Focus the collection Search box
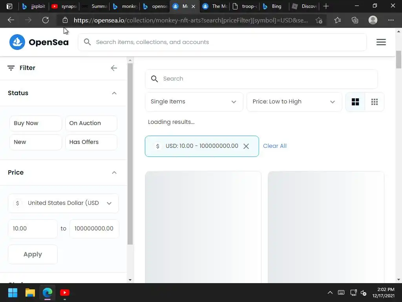This screenshot has height=302, width=402. click(x=261, y=79)
